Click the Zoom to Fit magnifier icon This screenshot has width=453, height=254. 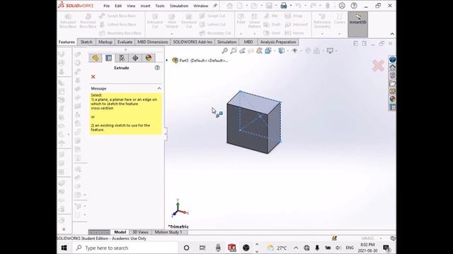coord(225,51)
